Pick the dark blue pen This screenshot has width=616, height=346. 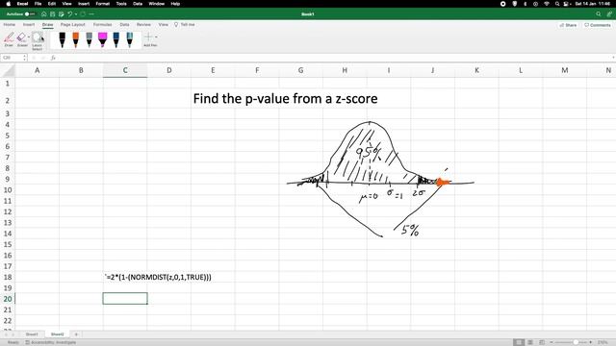[115, 40]
